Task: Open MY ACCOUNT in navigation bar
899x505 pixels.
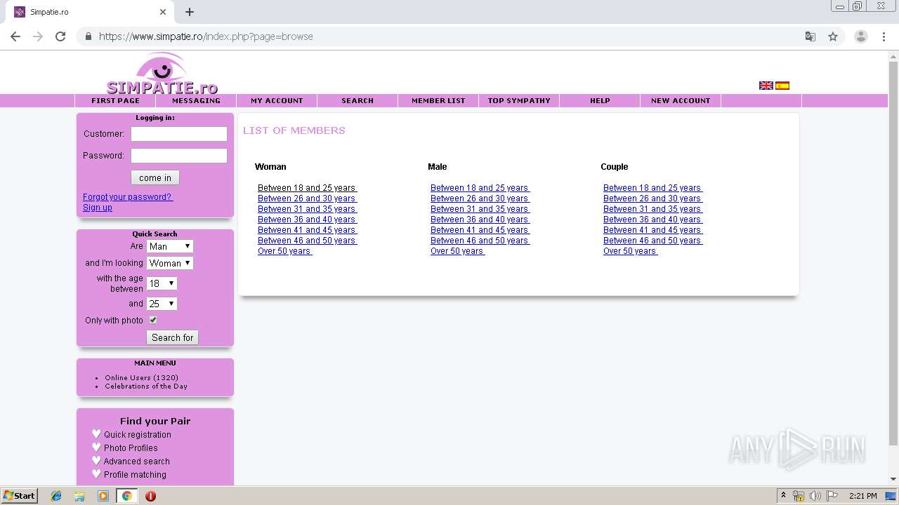Action: 277,100
